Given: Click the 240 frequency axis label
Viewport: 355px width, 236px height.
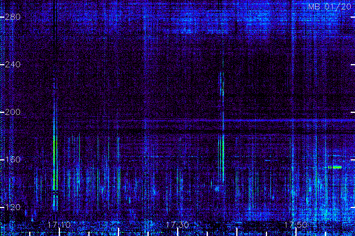Looking at the screenshot, I should [13, 65].
